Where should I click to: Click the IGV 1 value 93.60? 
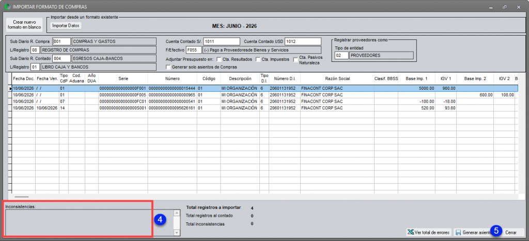pos(446,108)
